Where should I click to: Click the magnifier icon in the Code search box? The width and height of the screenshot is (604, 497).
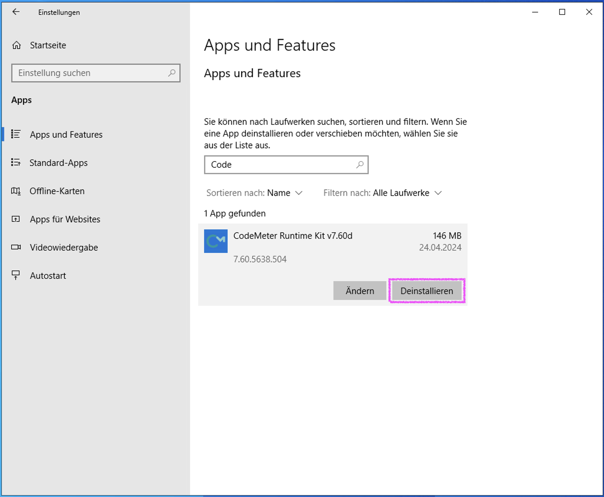point(360,165)
